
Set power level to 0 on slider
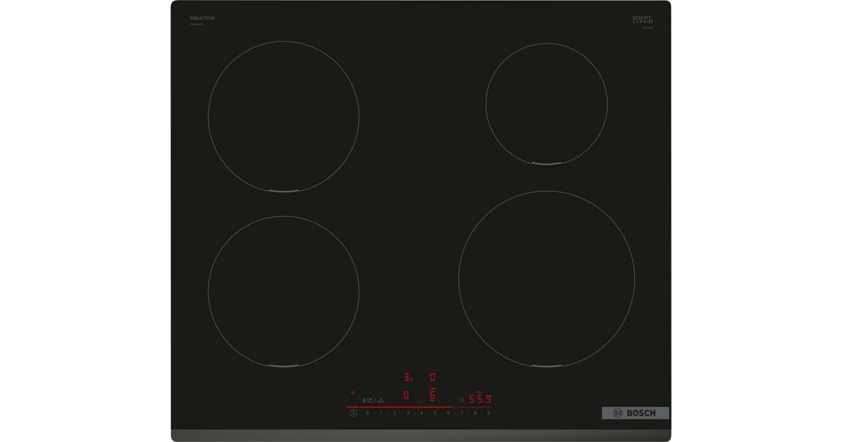[367, 413]
